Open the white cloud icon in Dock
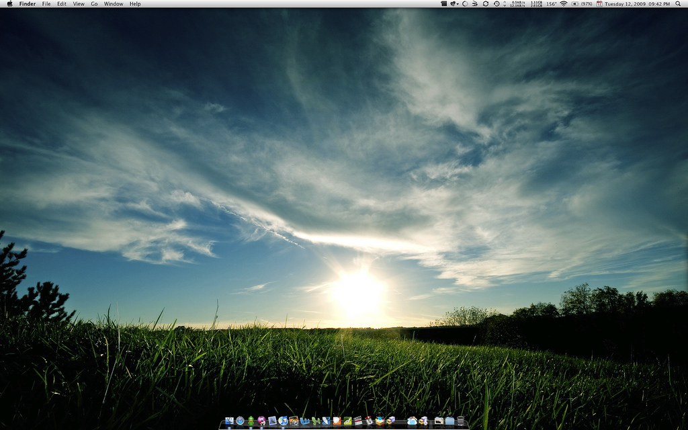Viewport: 688px width, 430px height. 412,421
